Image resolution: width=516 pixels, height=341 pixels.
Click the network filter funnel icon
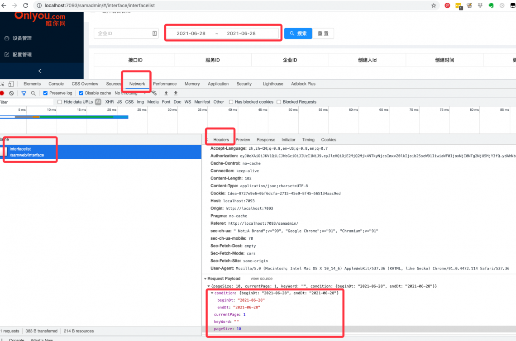coord(24,93)
